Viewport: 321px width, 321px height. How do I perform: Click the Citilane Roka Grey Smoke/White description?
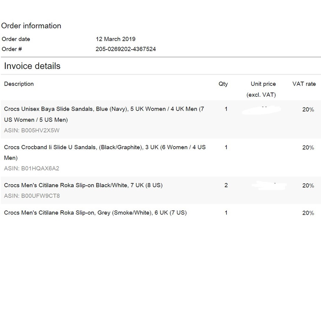(x=95, y=213)
